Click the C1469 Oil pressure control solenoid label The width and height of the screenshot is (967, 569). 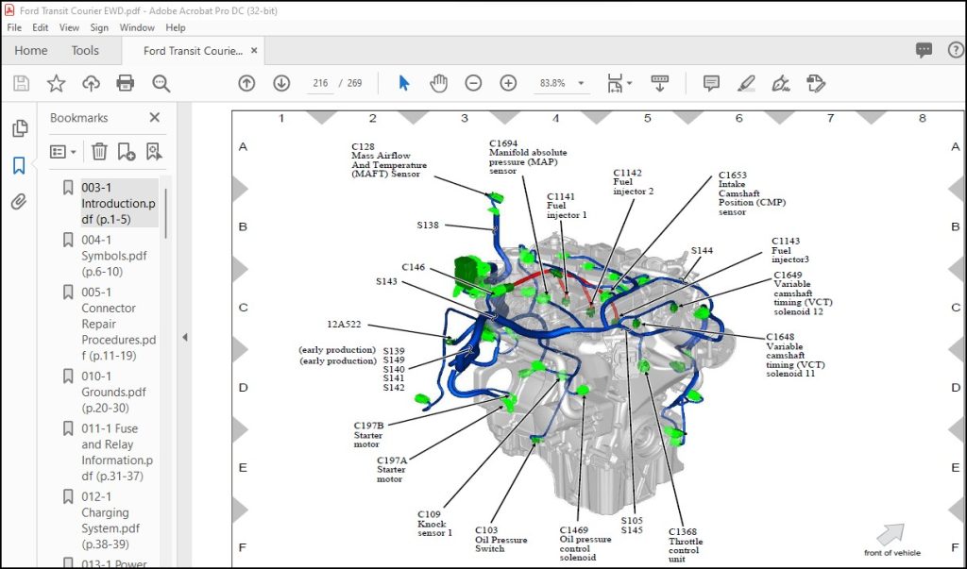tap(585, 544)
